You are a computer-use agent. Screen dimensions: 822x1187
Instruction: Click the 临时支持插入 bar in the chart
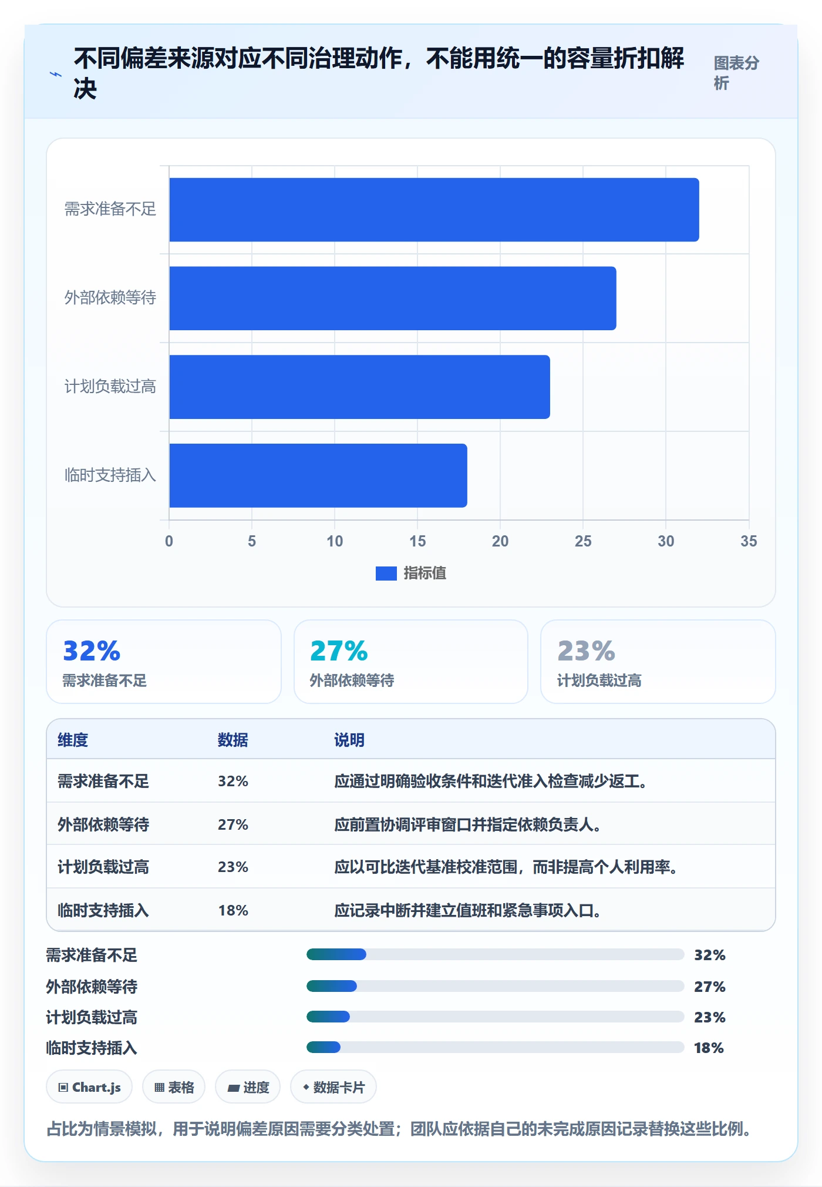[x=318, y=475]
